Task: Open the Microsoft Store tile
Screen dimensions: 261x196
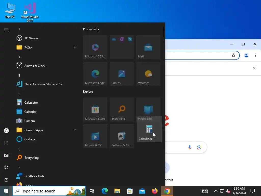Action: tap(95, 109)
